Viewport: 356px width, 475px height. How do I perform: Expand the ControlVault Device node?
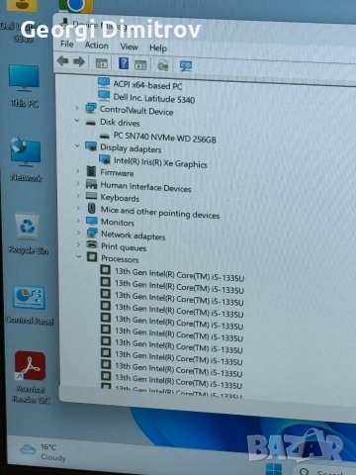77,108
